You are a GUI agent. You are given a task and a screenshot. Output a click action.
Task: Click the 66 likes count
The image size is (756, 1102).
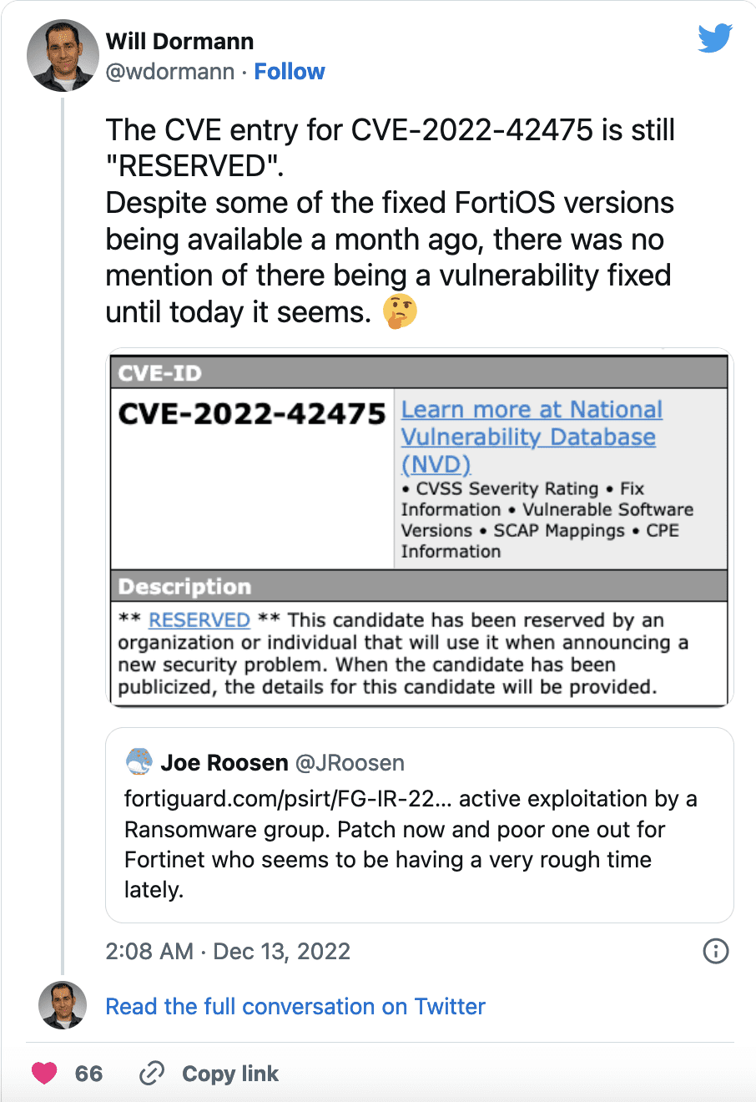88,1074
